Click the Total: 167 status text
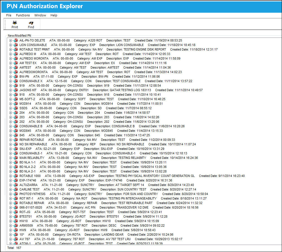Image resolution: width=282 pixels, height=252 pixels. (14, 248)
